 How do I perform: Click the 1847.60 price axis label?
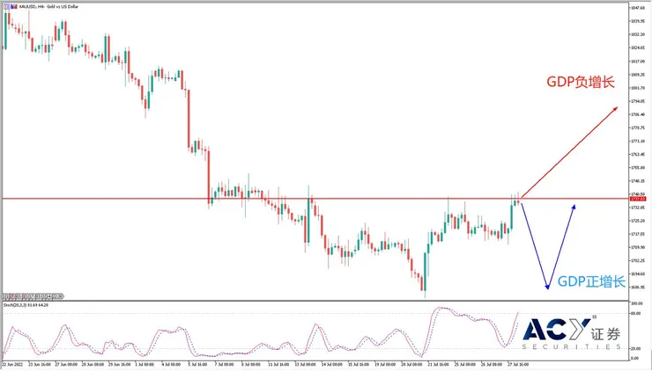[x=637, y=8]
